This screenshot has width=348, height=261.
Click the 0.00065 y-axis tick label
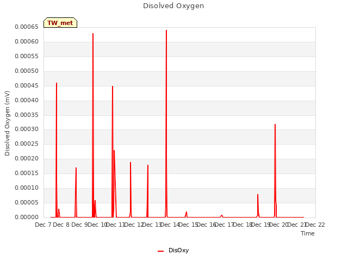27,27
